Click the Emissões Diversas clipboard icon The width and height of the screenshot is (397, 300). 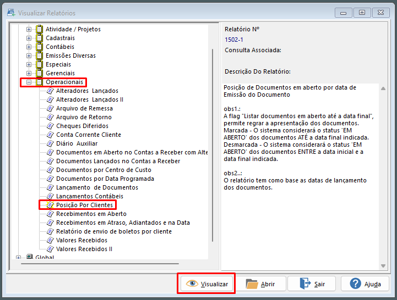pyautogui.click(x=39, y=55)
